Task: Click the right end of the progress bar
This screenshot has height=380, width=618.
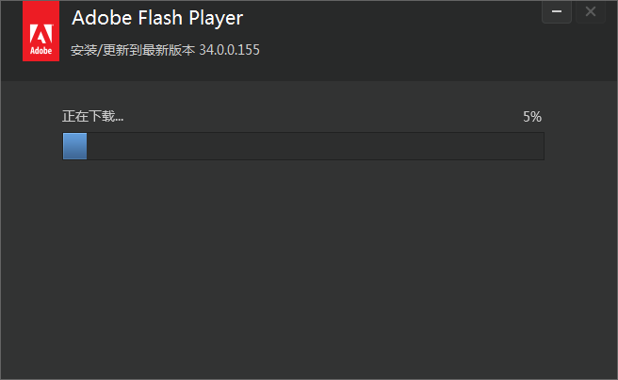Action: coord(539,146)
